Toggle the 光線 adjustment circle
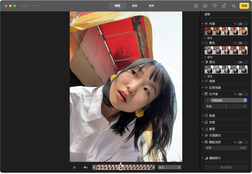252x174 pixels. (246, 24)
